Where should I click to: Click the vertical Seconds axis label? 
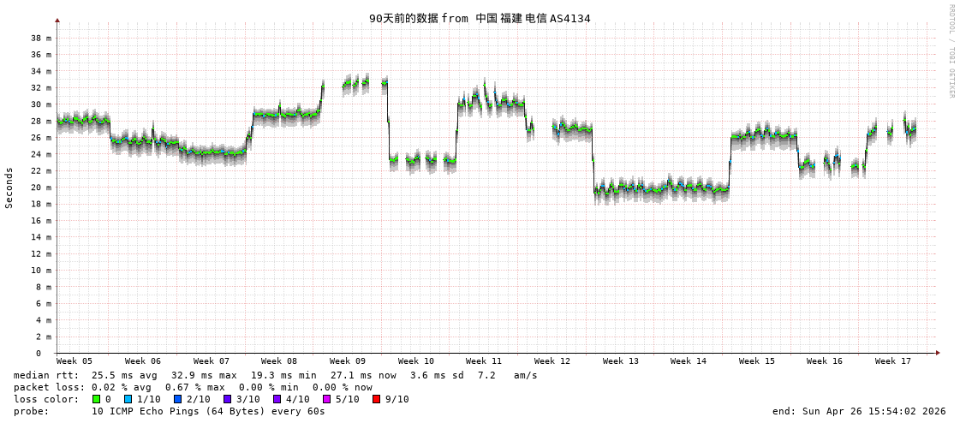[9, 188]
